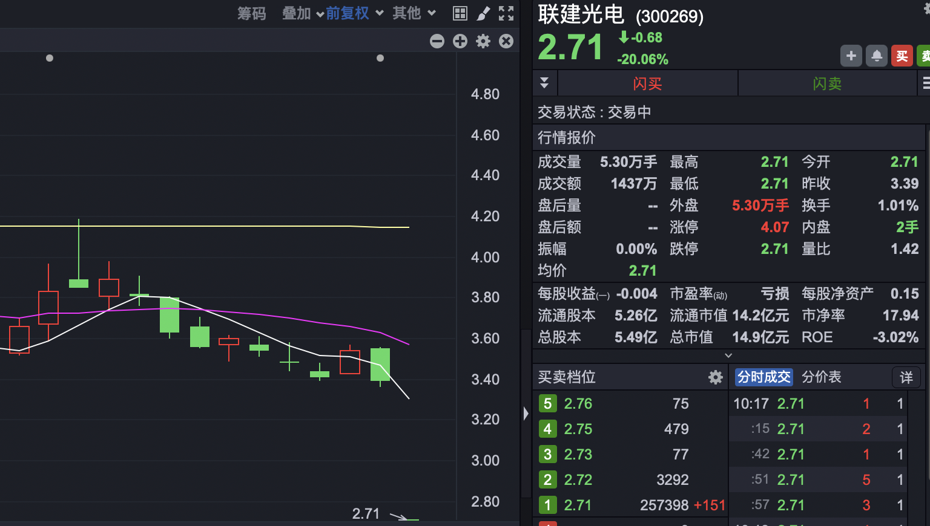
Task: Zoom in the K-line chart with plus icon
Action: tap(460, 41)
